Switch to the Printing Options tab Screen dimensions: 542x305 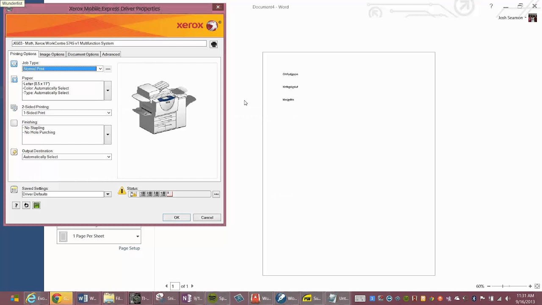click(x=23, y=54)
